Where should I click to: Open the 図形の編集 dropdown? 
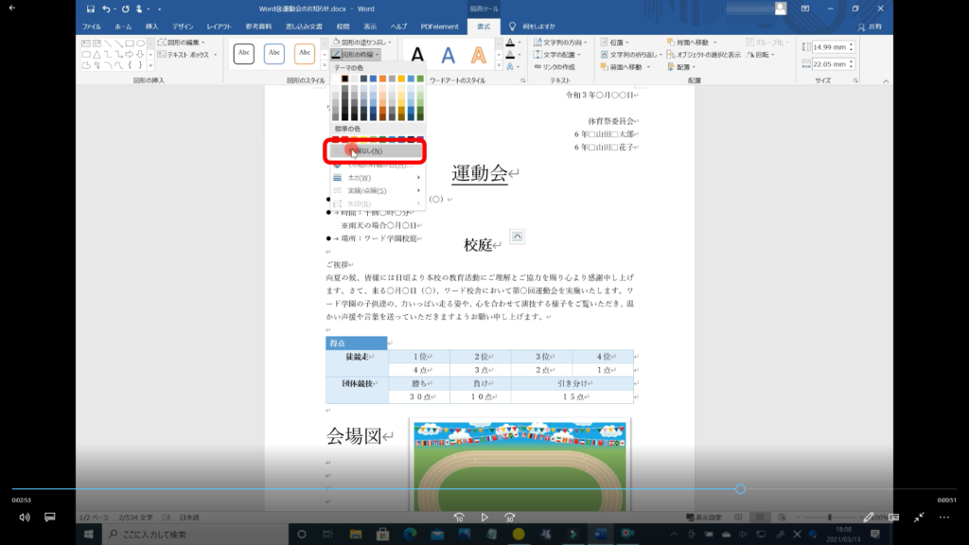tap(183, 43)
